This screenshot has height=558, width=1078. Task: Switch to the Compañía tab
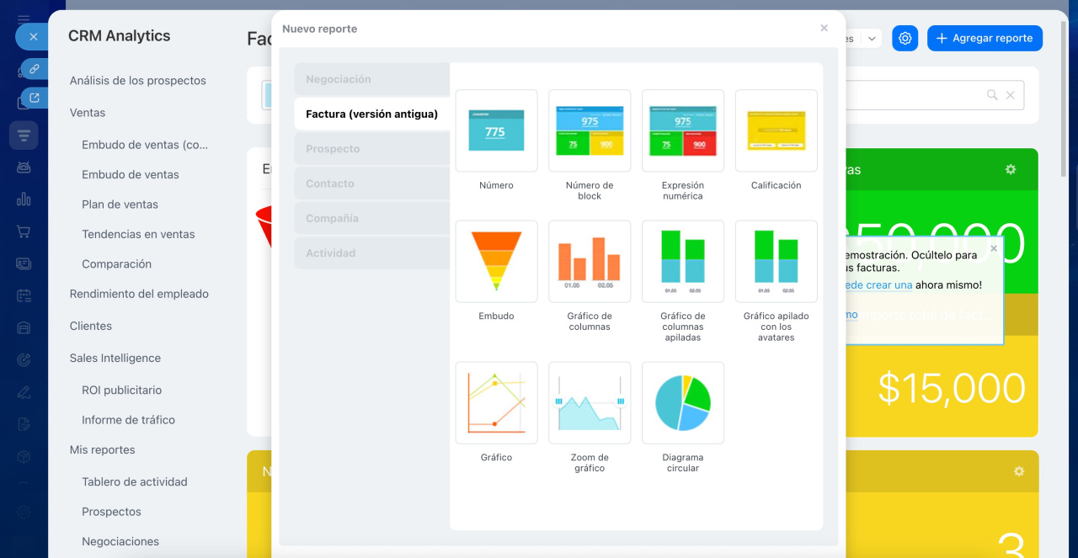pos(371,218)
